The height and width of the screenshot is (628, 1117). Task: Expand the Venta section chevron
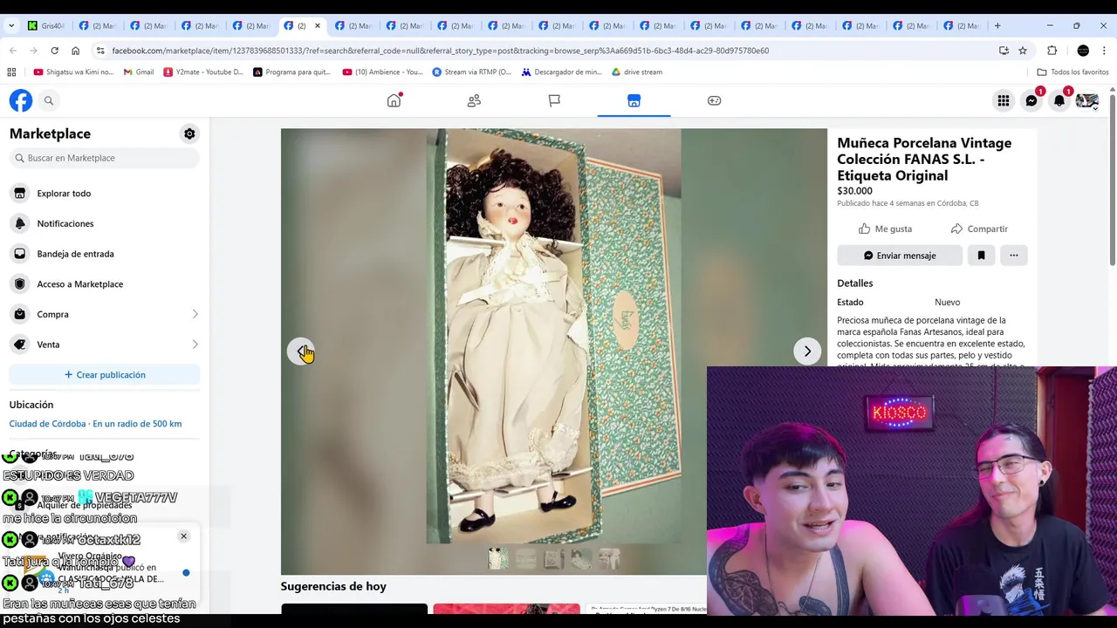195,345
